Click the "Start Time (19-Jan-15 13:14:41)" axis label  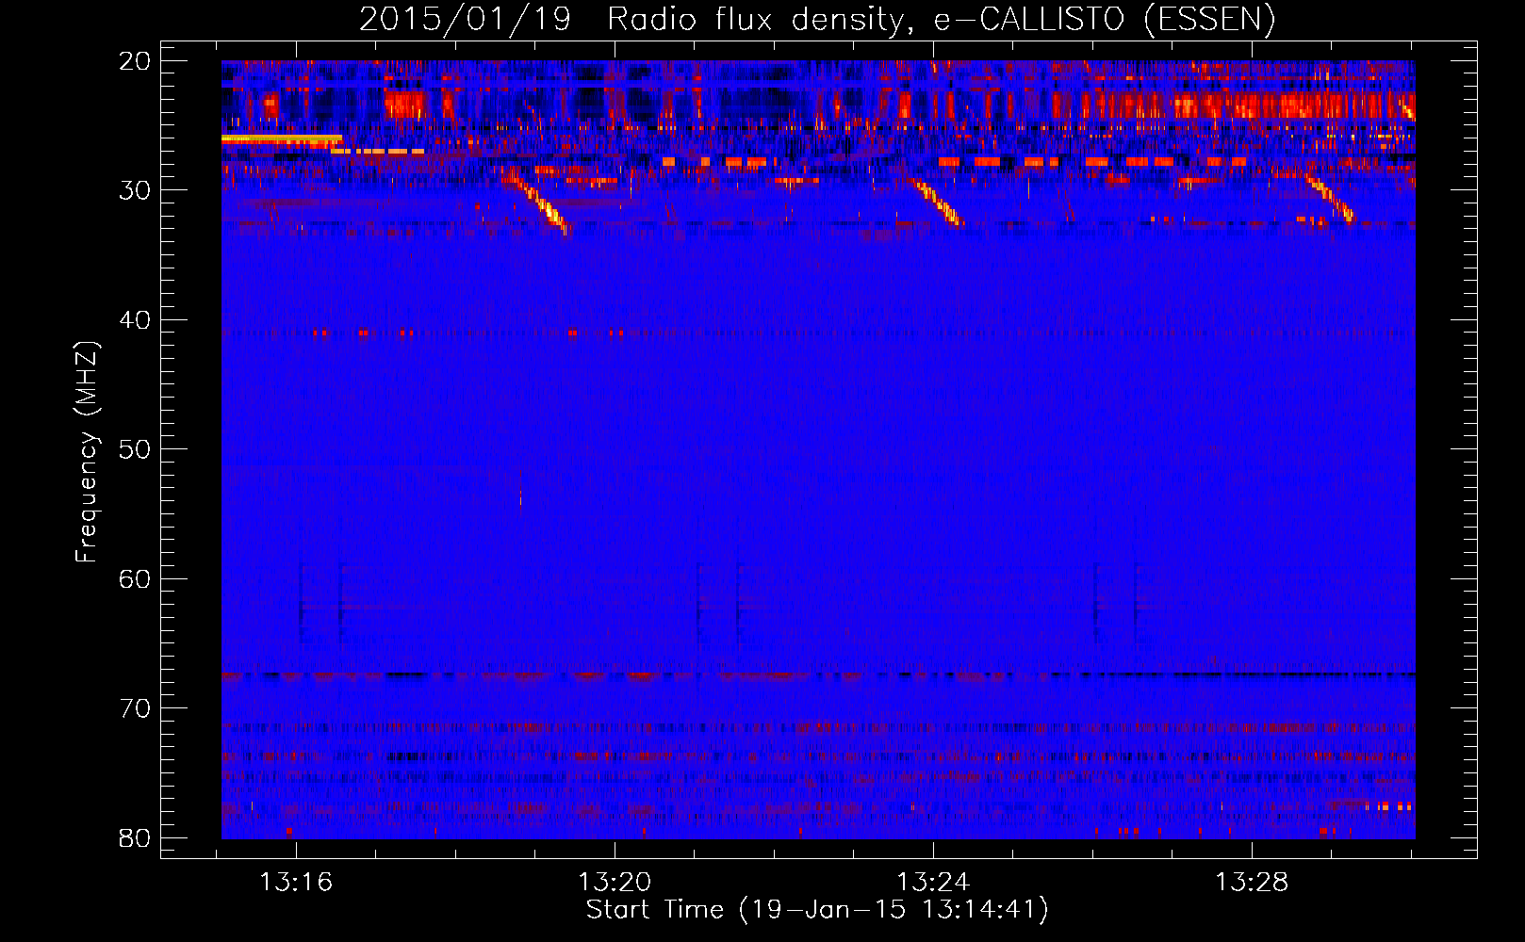(817, 910)
